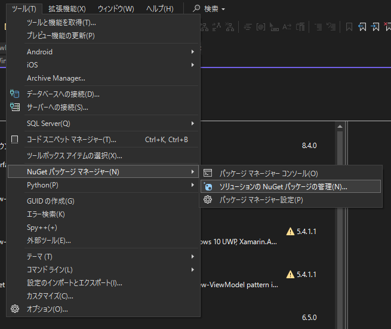Click the database connection plug icon
391x329 pixels.
[x=15, y=94]
